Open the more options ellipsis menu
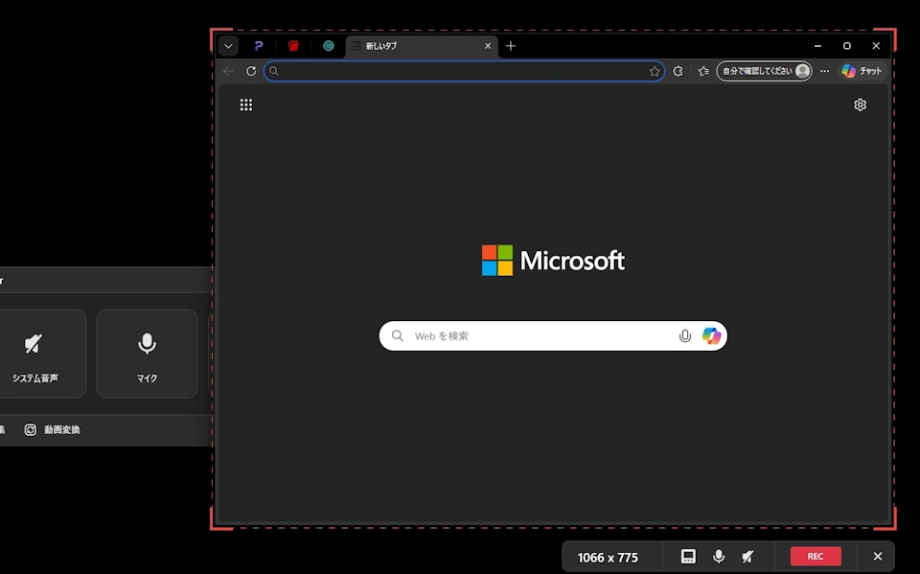The width and height of the screenshot is (920, 574). 824,70
